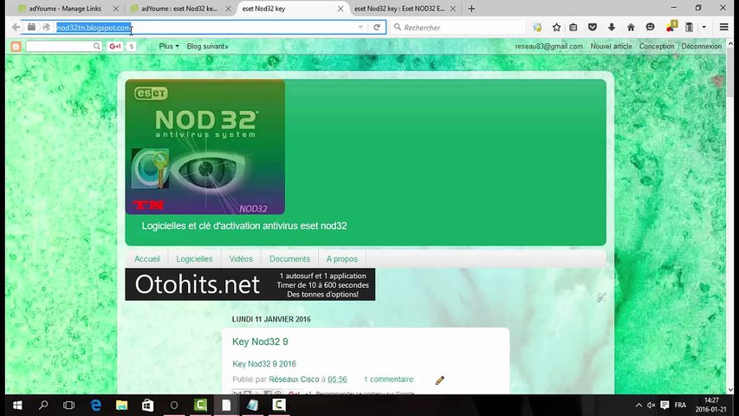
Task: Click the Blogger bar search box
Action: (x=63, y=46)
